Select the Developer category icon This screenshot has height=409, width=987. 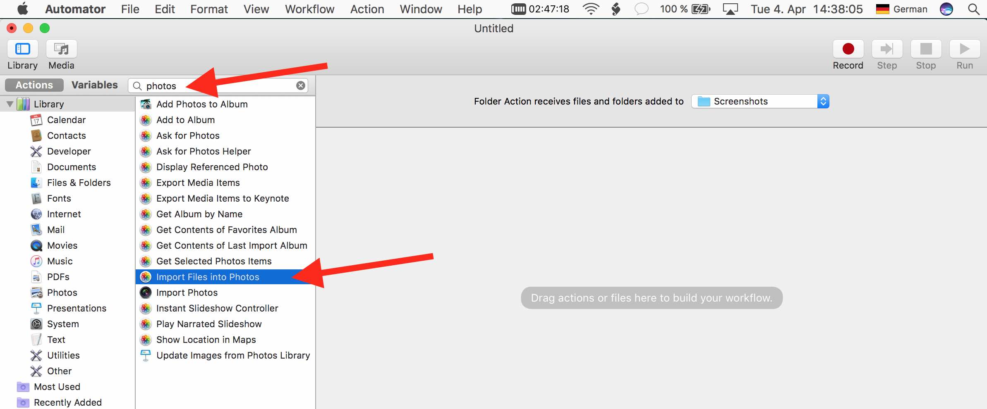click(x=36, y=151)
